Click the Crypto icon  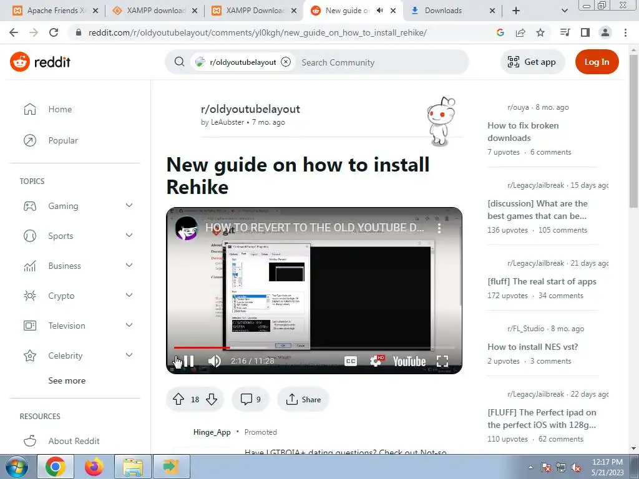coord(30,296)
